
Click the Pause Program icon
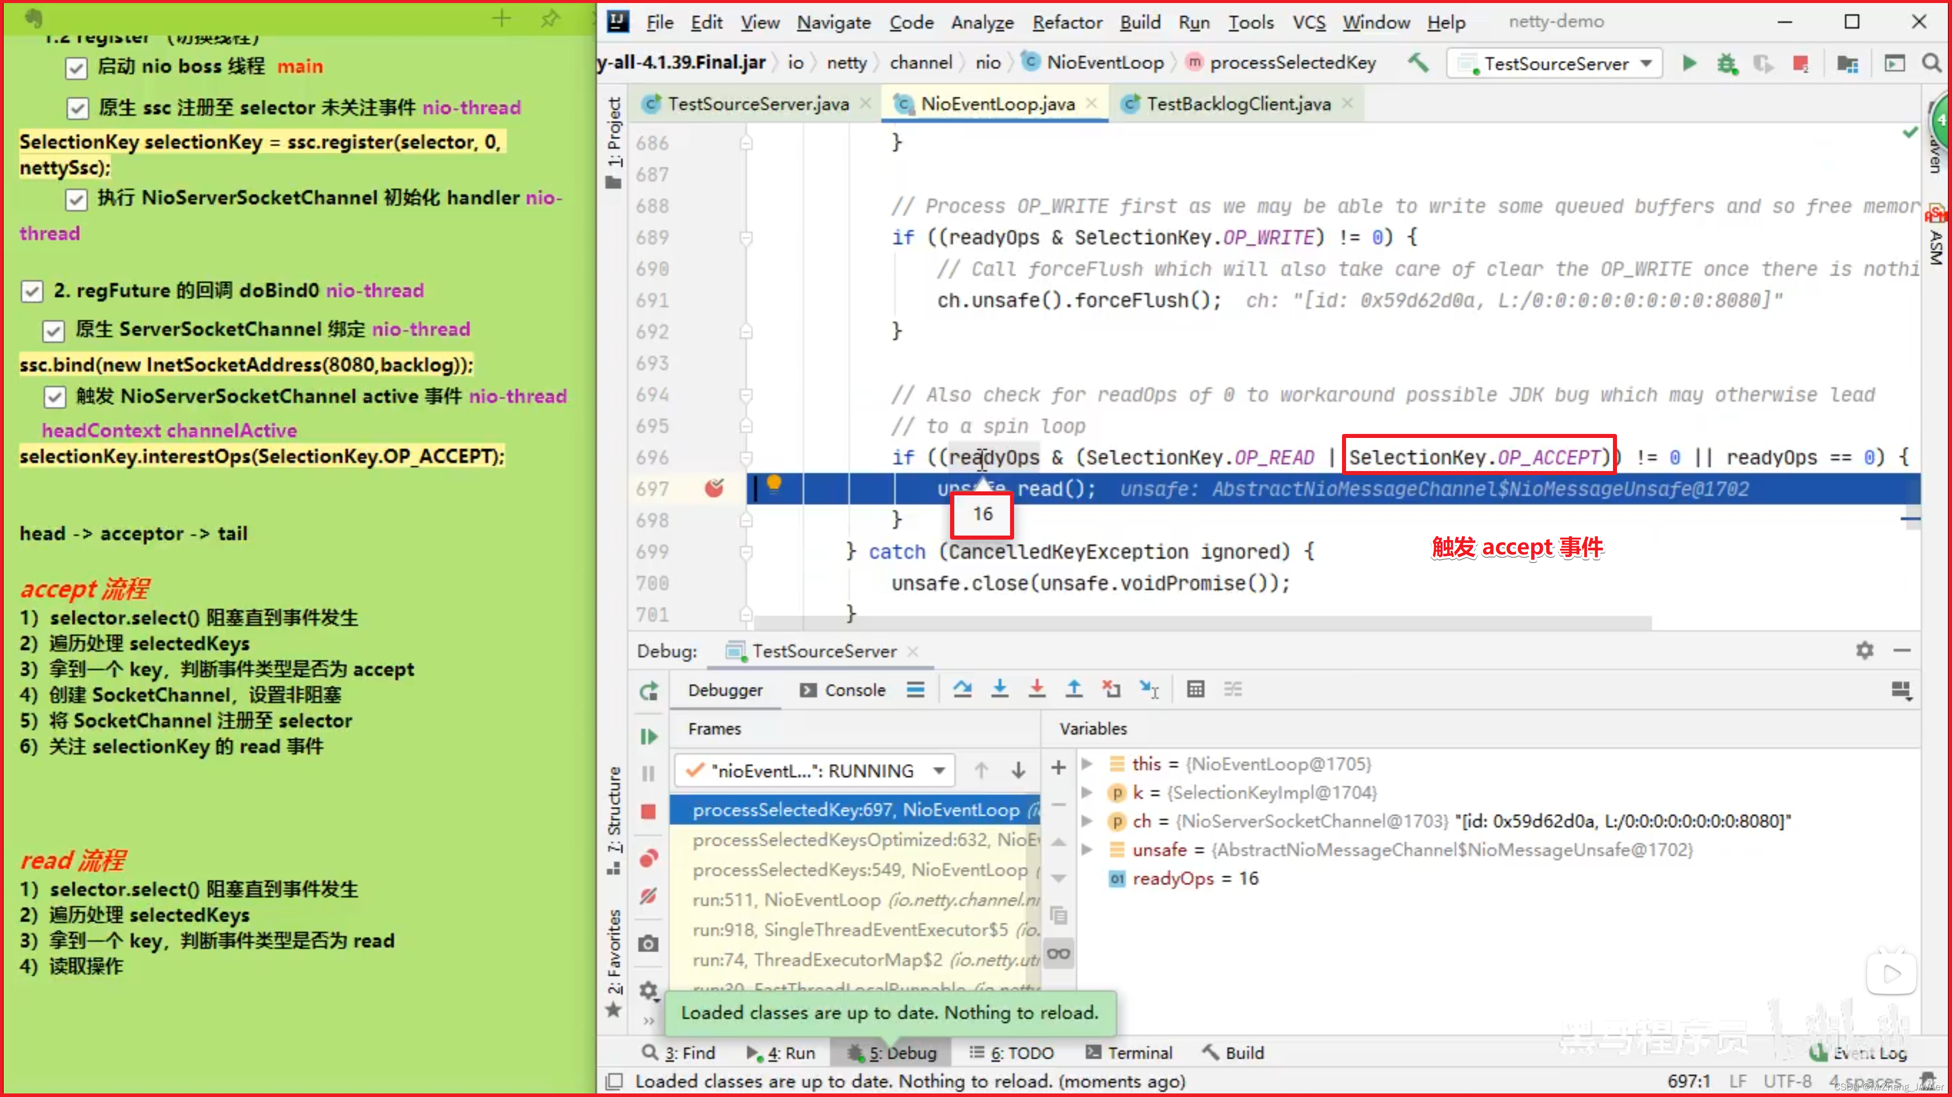point(649,773)
